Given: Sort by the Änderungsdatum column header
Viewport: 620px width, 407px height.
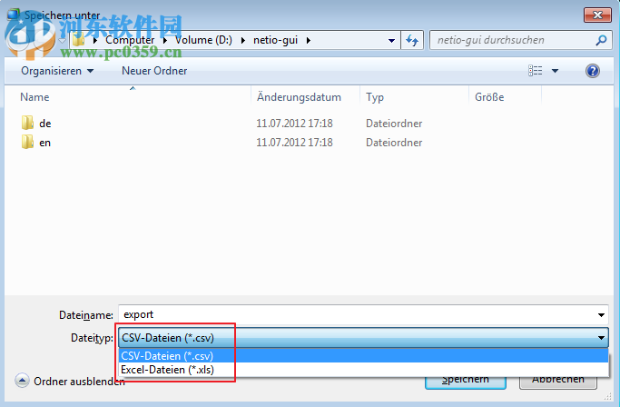Looking at the screenshot, I should (299, 97).
